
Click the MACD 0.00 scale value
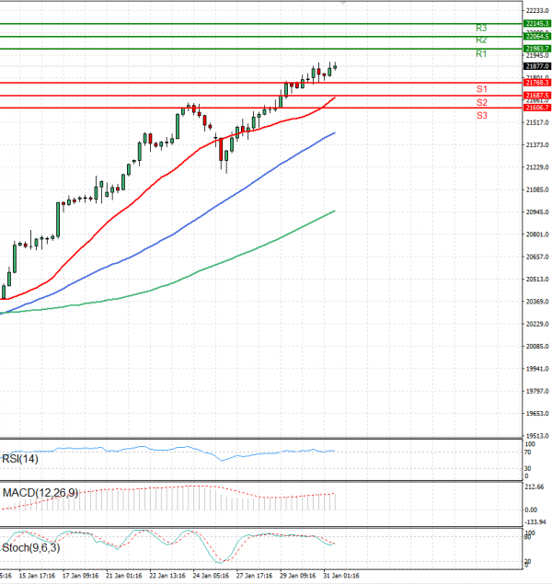pyautogui.click(x=531, y=510)
